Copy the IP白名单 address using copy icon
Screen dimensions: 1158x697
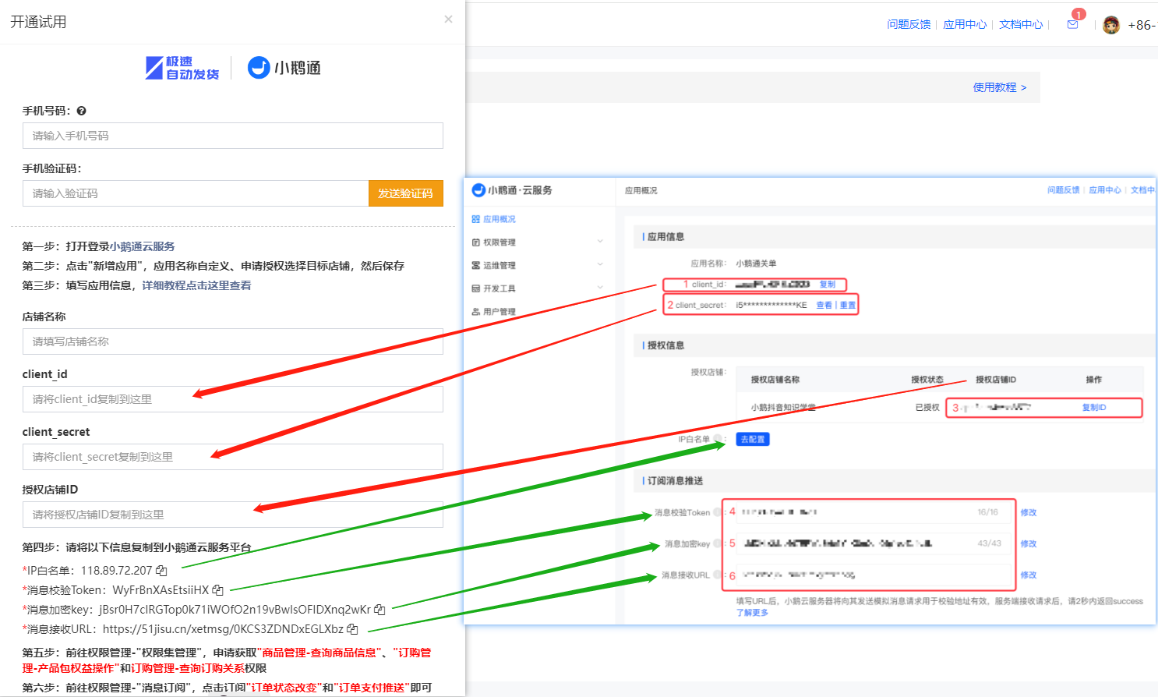coord(161,571)
